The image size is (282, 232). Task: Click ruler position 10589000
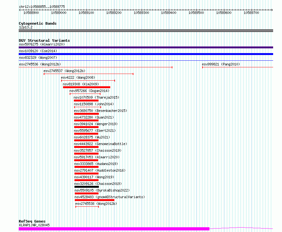coord(59,13)
